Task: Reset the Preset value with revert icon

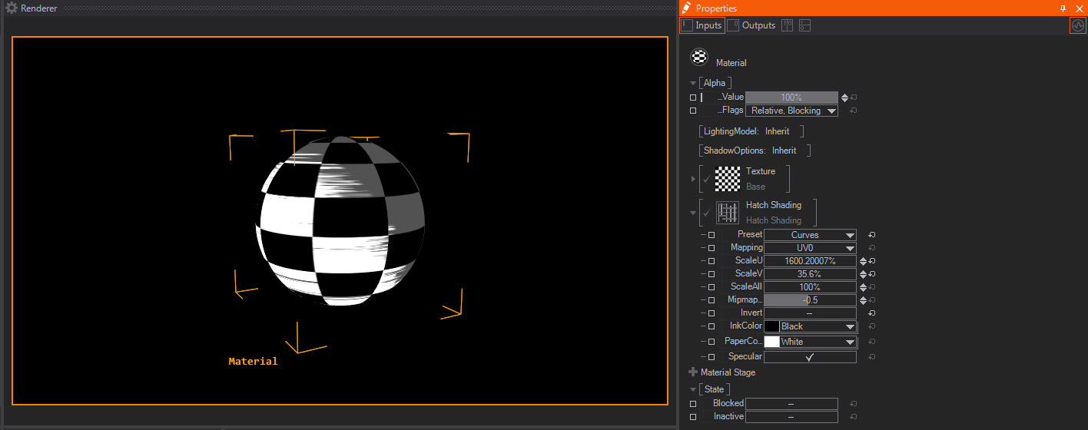Action: coord(871,235)
